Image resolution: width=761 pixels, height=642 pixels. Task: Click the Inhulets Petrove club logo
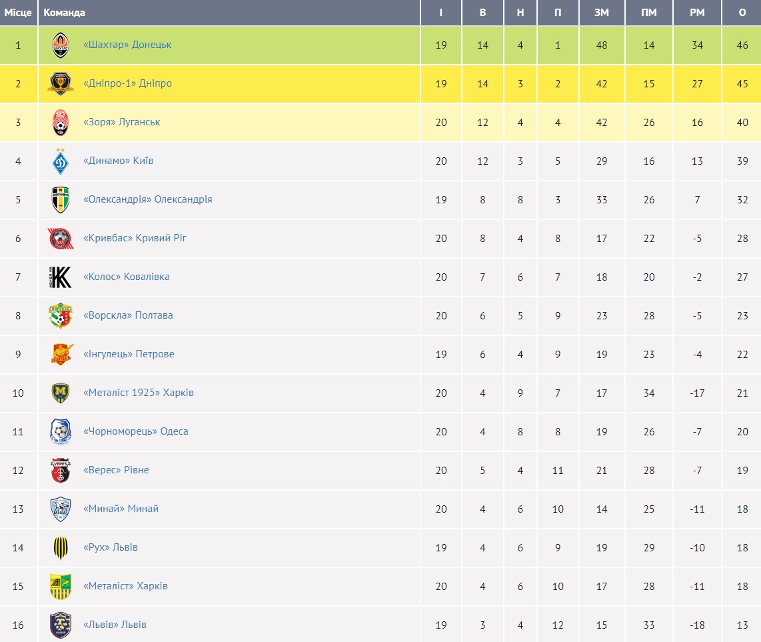click(61, 355)
